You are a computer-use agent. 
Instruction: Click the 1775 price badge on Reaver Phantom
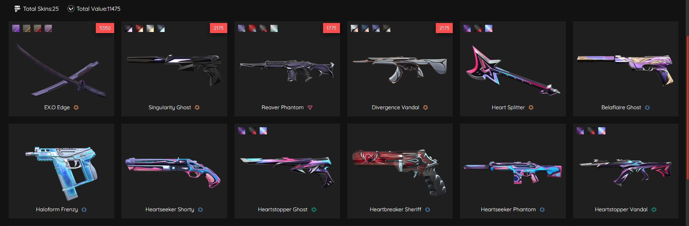[331, 28]
